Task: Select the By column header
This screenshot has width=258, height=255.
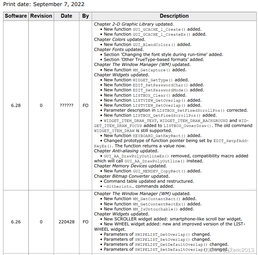Action: [x=86, y=16]
